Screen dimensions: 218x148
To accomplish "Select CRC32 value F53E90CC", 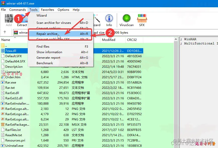I will click(134, 93).
